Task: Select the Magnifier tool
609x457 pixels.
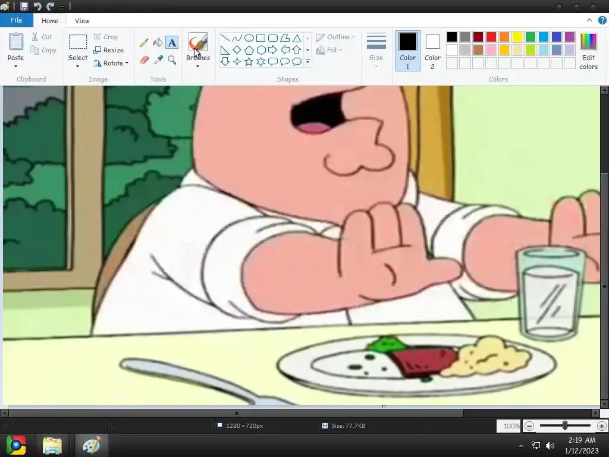Action: coord(172,60)
